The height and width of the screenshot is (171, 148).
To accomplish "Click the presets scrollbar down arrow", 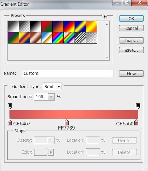I will pos(107,57).
